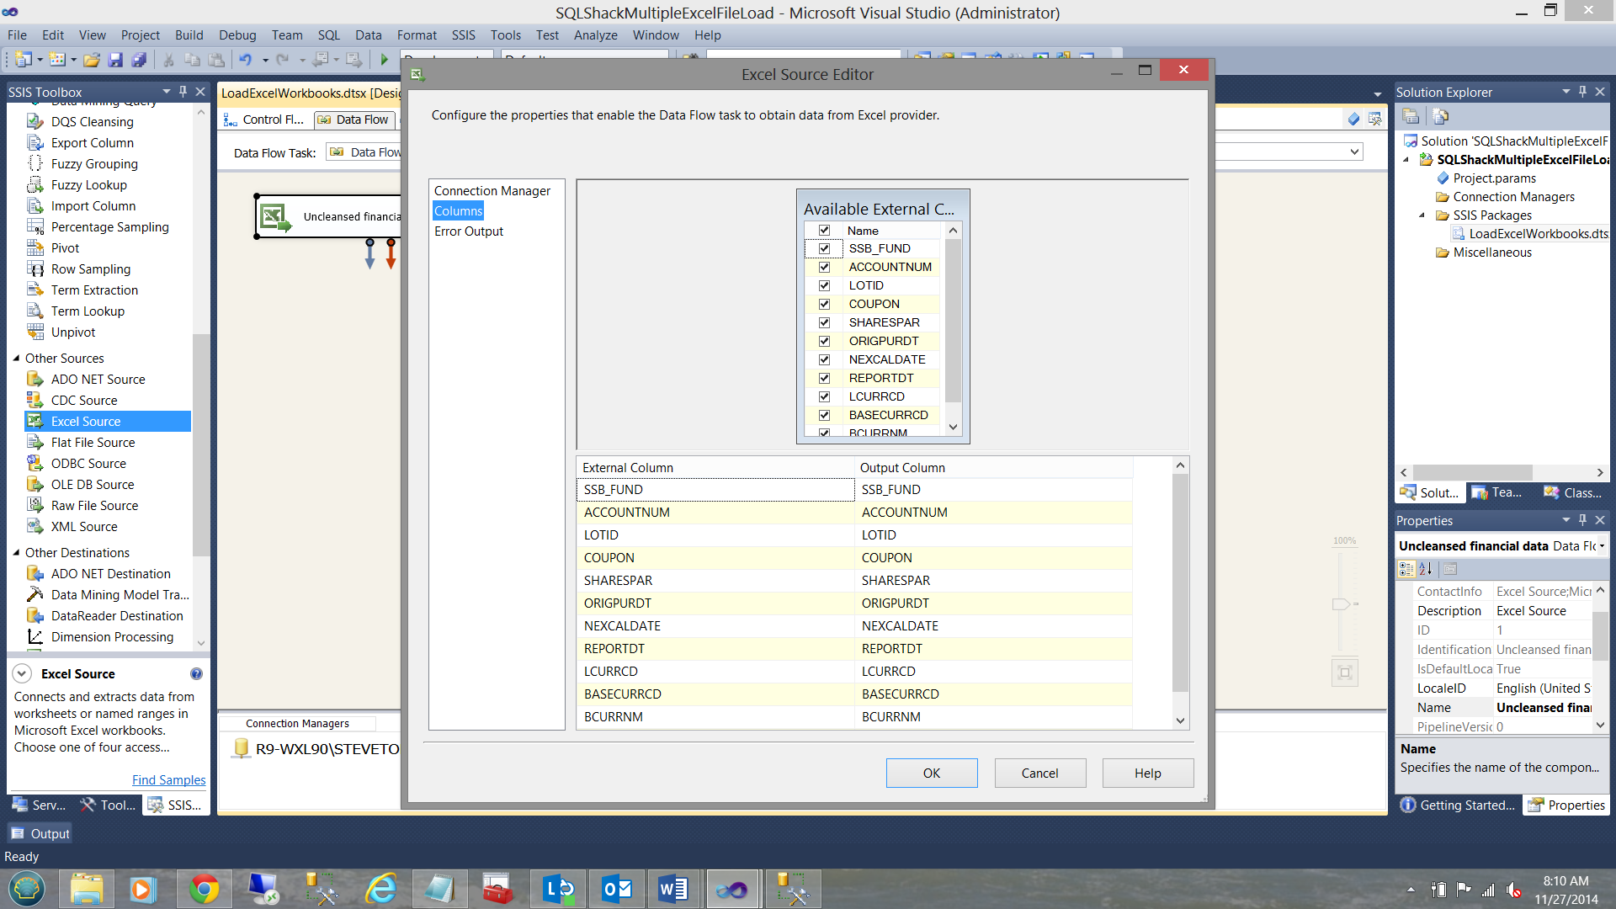Select the Pivot transform in toolbox
1616x909 pixels.
(x=65, y=248)
